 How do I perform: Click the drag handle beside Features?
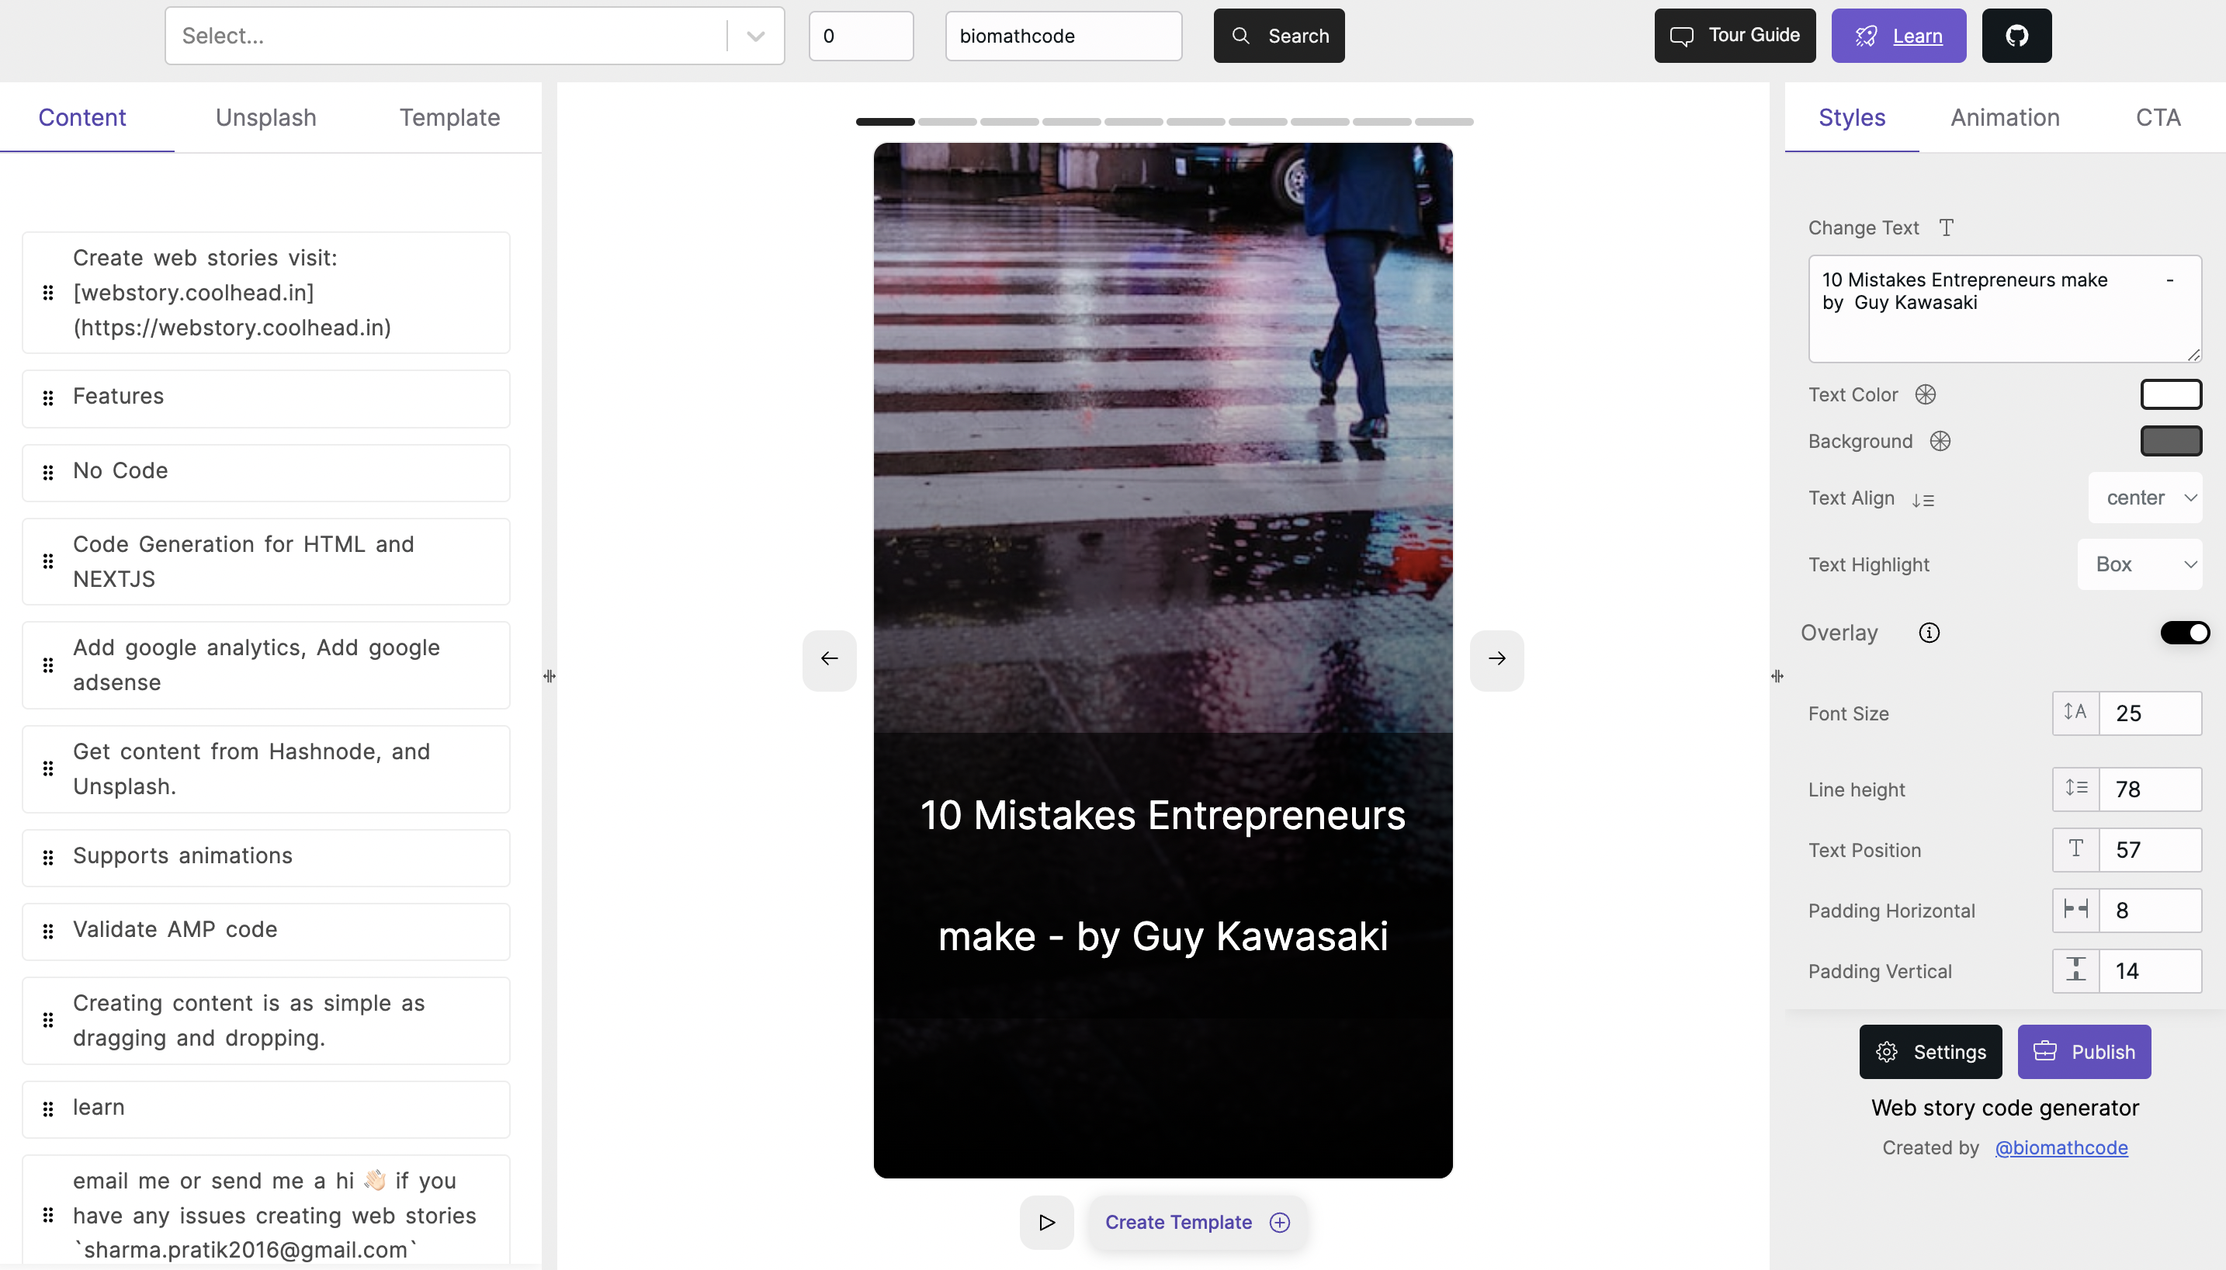[x=48, y=397]
